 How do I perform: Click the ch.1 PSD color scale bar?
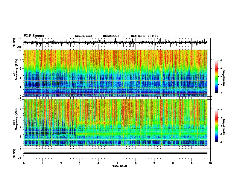[x=217, y=77]
